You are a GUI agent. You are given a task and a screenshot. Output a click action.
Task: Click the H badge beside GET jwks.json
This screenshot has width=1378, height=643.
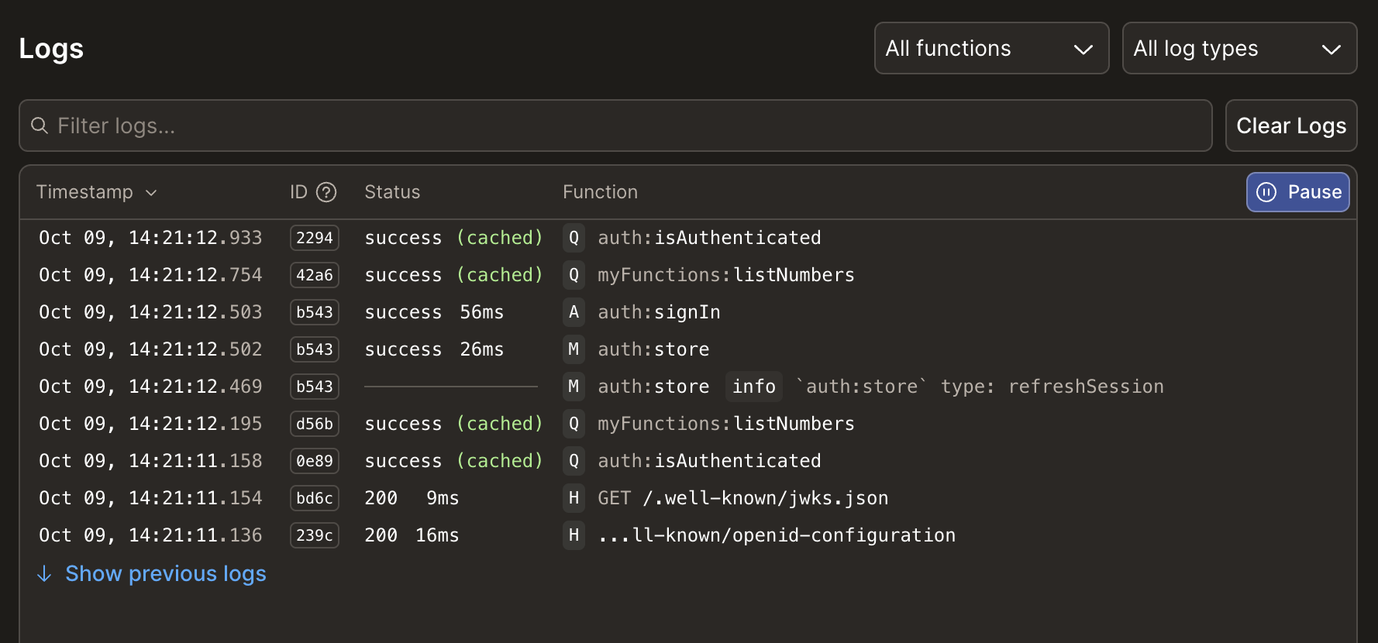[574, 498]
